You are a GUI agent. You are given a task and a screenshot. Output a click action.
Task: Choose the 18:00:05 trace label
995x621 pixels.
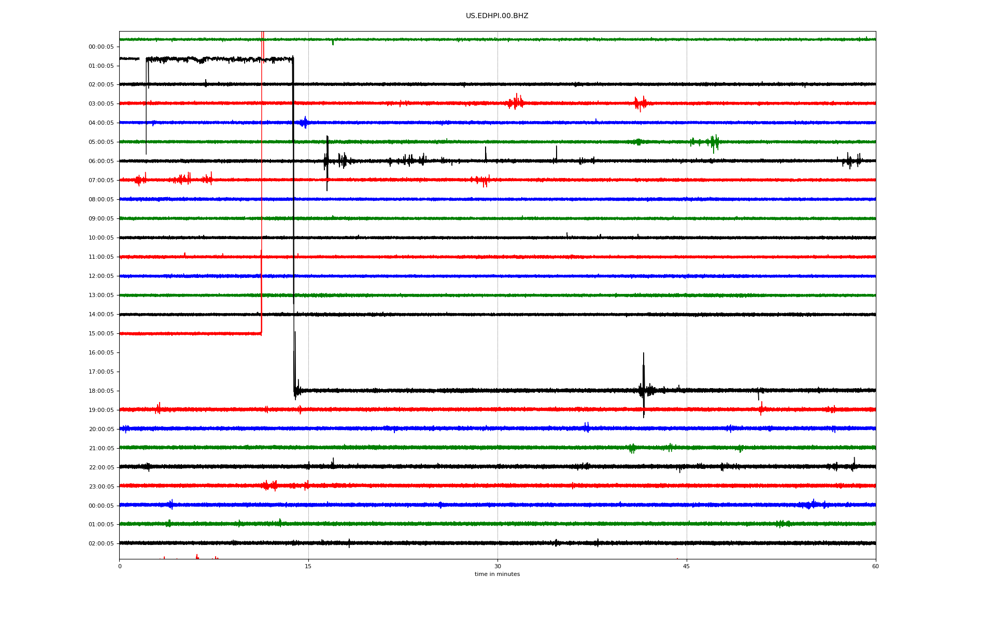tap(101, 391)
